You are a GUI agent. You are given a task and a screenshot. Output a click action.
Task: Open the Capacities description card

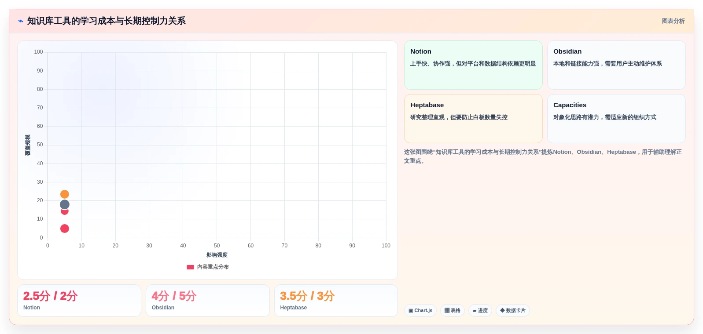(616, 119)
